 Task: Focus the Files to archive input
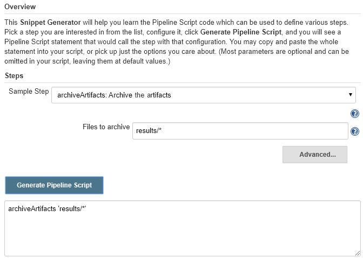point(240,131)
